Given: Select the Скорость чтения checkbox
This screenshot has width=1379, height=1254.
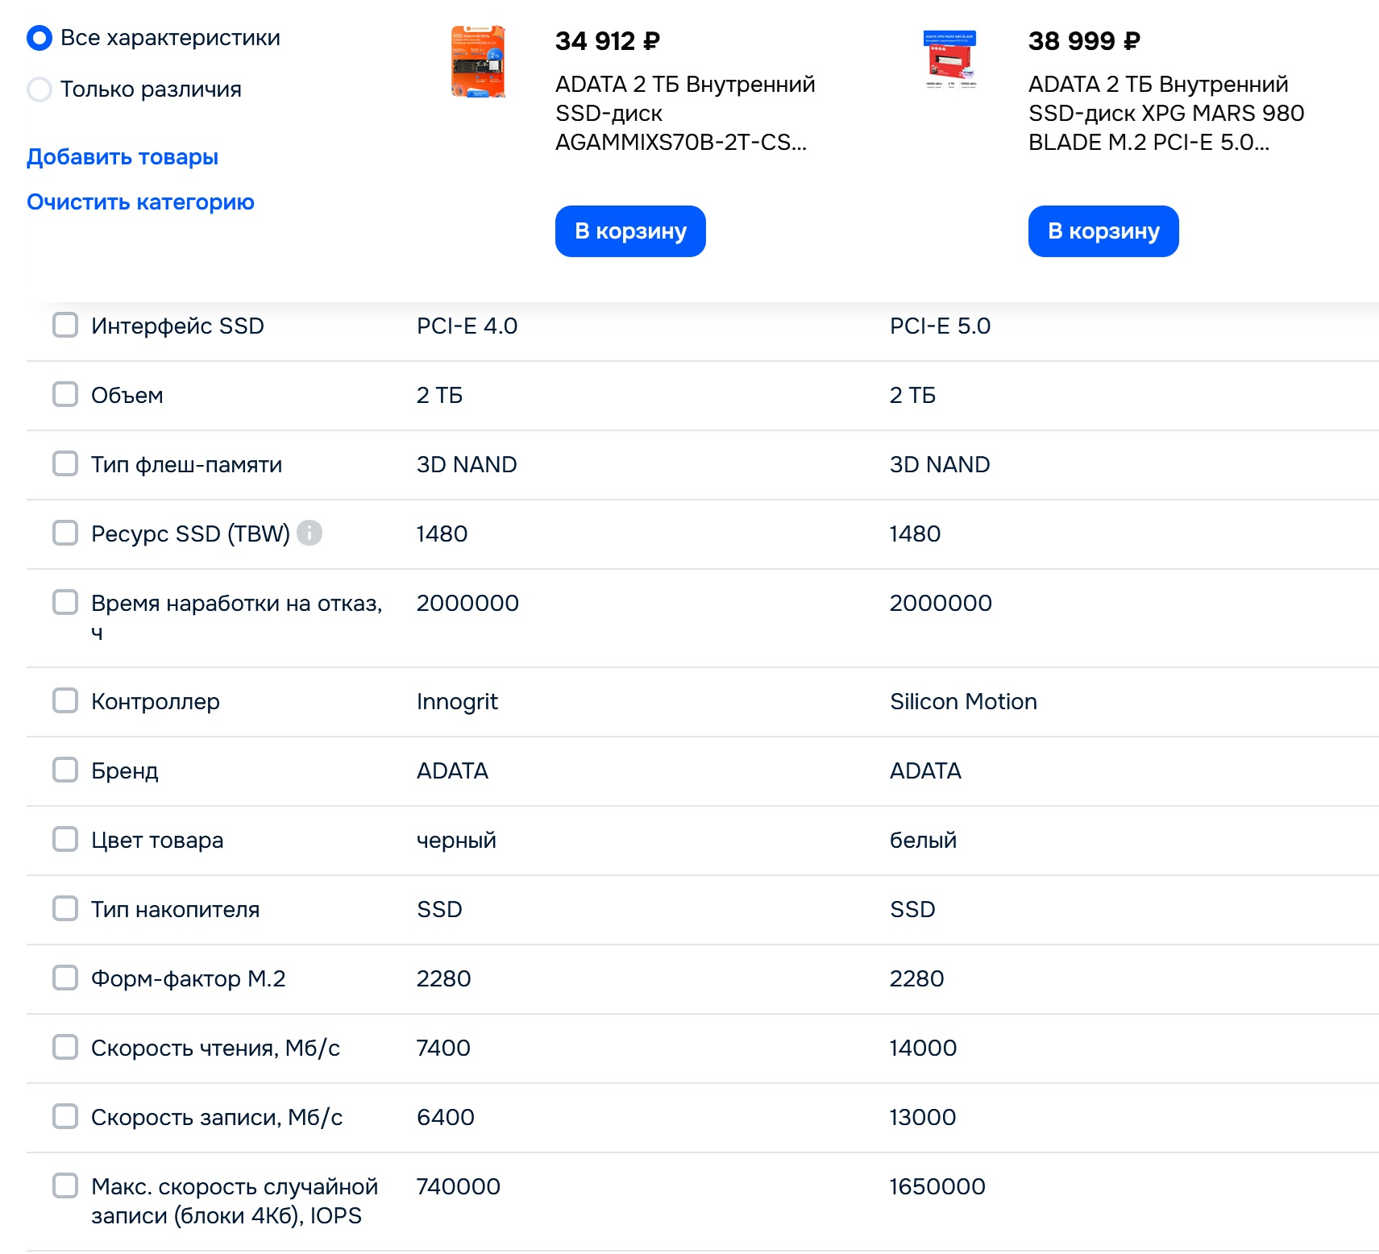Looking at the screenshot, I should pyautogui.click(x=65, y=1048).
